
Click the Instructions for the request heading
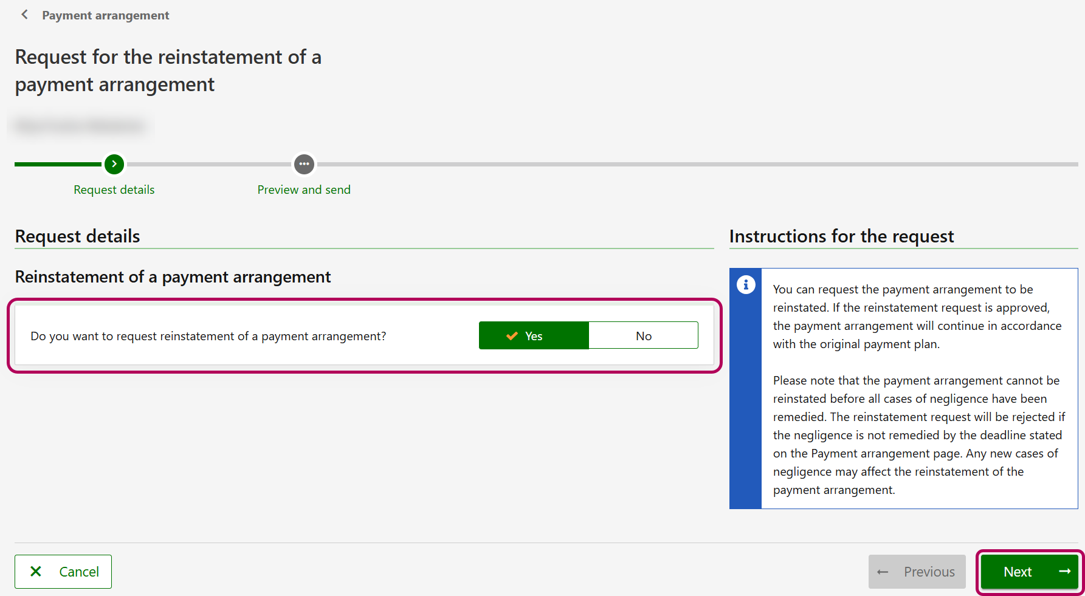click(x=841, y=236)
